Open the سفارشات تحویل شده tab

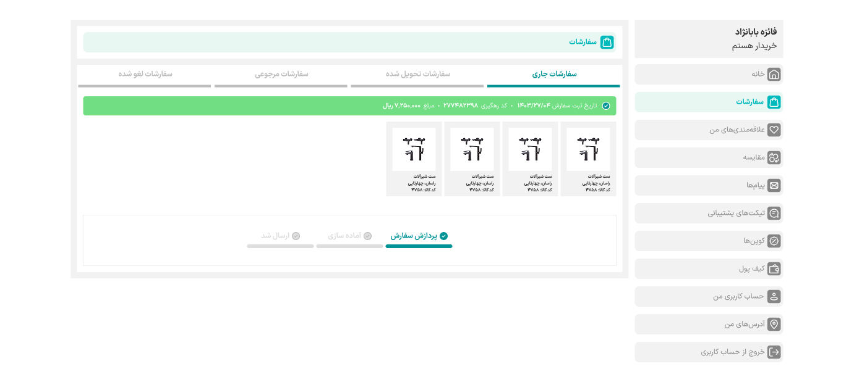[417, 75]
